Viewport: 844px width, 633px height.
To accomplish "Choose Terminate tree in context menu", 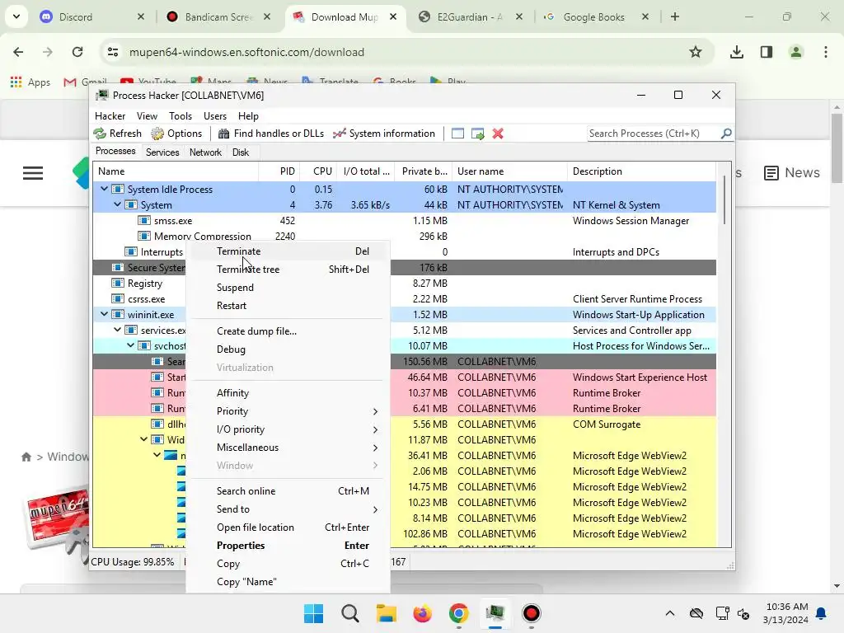I will click(288, 270).
